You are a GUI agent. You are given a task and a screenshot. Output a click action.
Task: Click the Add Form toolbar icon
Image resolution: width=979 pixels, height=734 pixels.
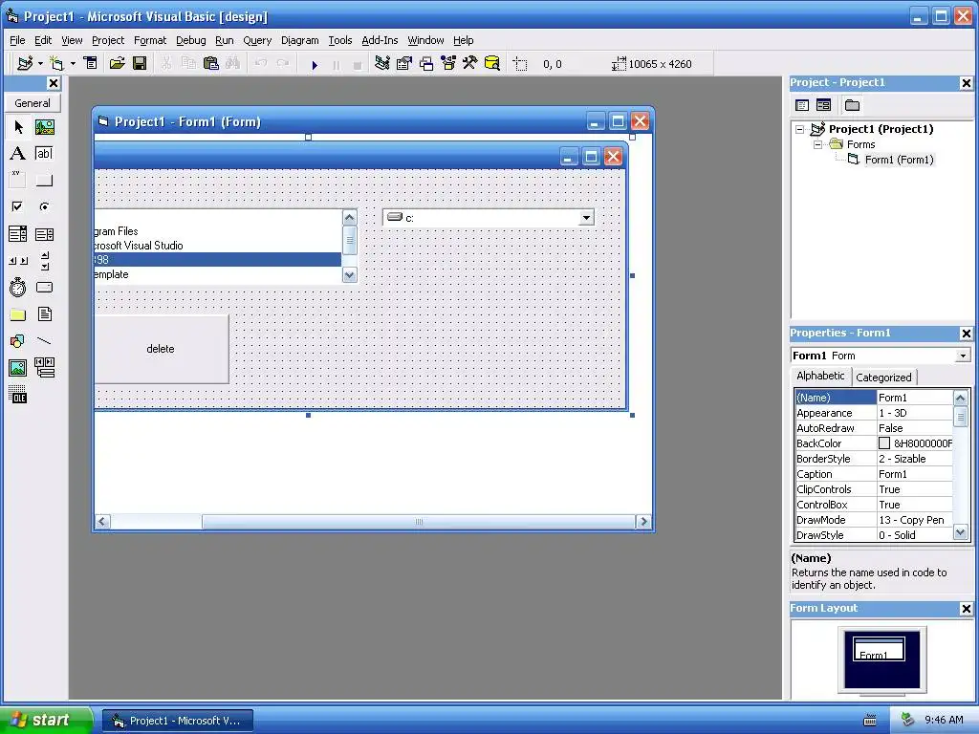(56, 64)
